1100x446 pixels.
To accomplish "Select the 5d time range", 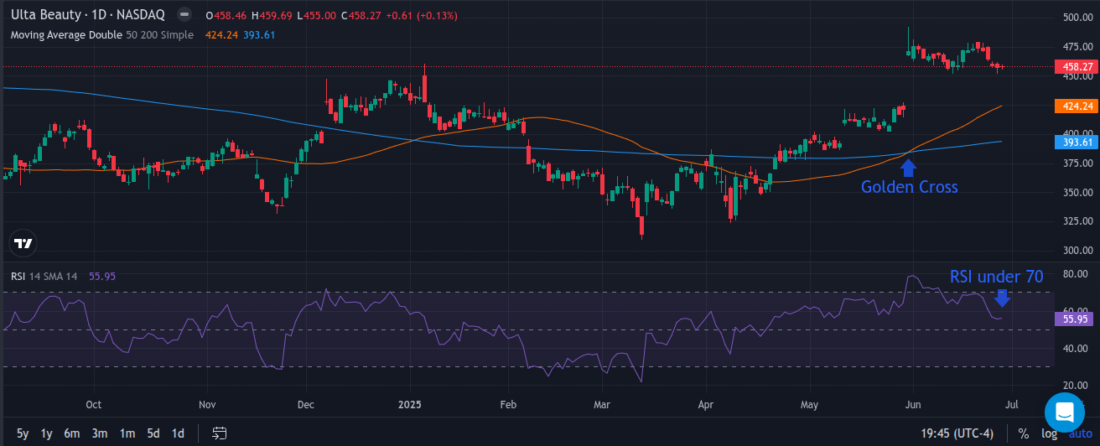I will point(153,433).
